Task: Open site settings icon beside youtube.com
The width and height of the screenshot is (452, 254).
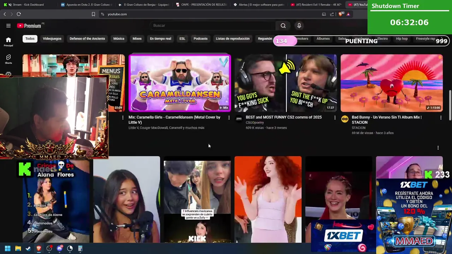Action: [x=102, y=14]
